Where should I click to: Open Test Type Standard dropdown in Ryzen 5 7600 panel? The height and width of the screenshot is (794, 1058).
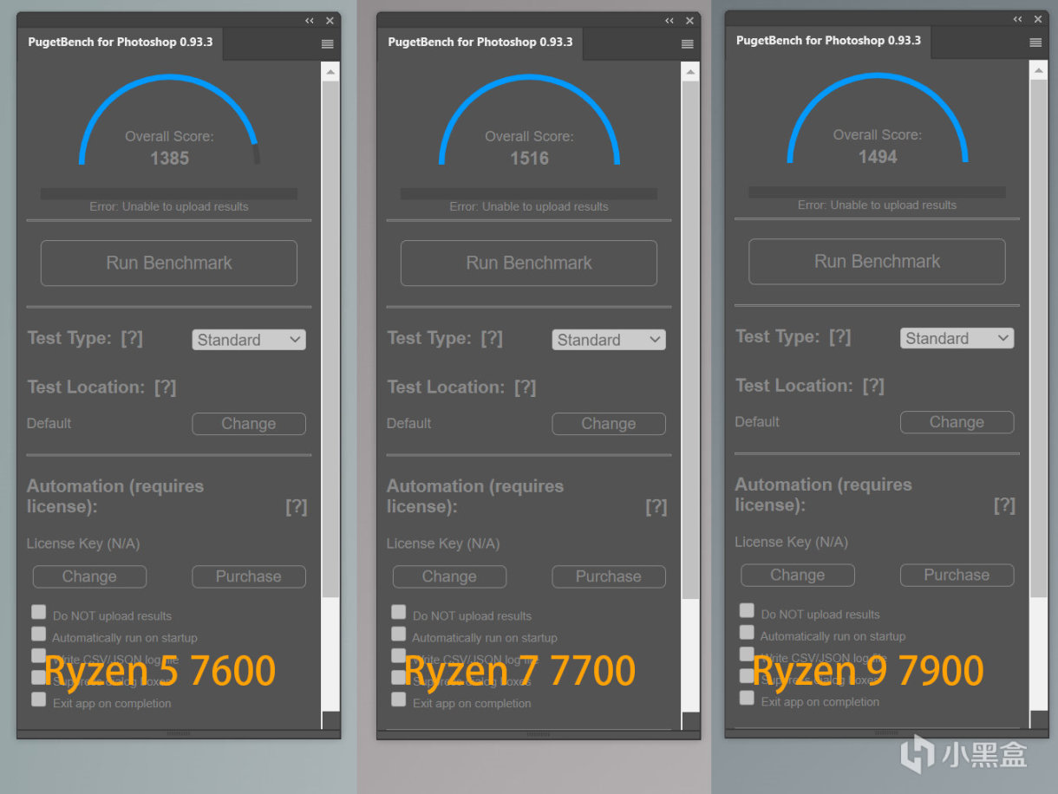pyautogui.click(x=249, y=340)
